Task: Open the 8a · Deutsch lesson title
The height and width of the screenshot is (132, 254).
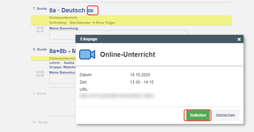Action: click(x=67, y=10)
